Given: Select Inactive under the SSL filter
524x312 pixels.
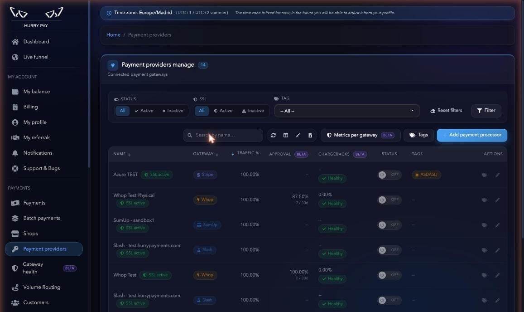Looking at the screenshot, I should tap(253, 111).
